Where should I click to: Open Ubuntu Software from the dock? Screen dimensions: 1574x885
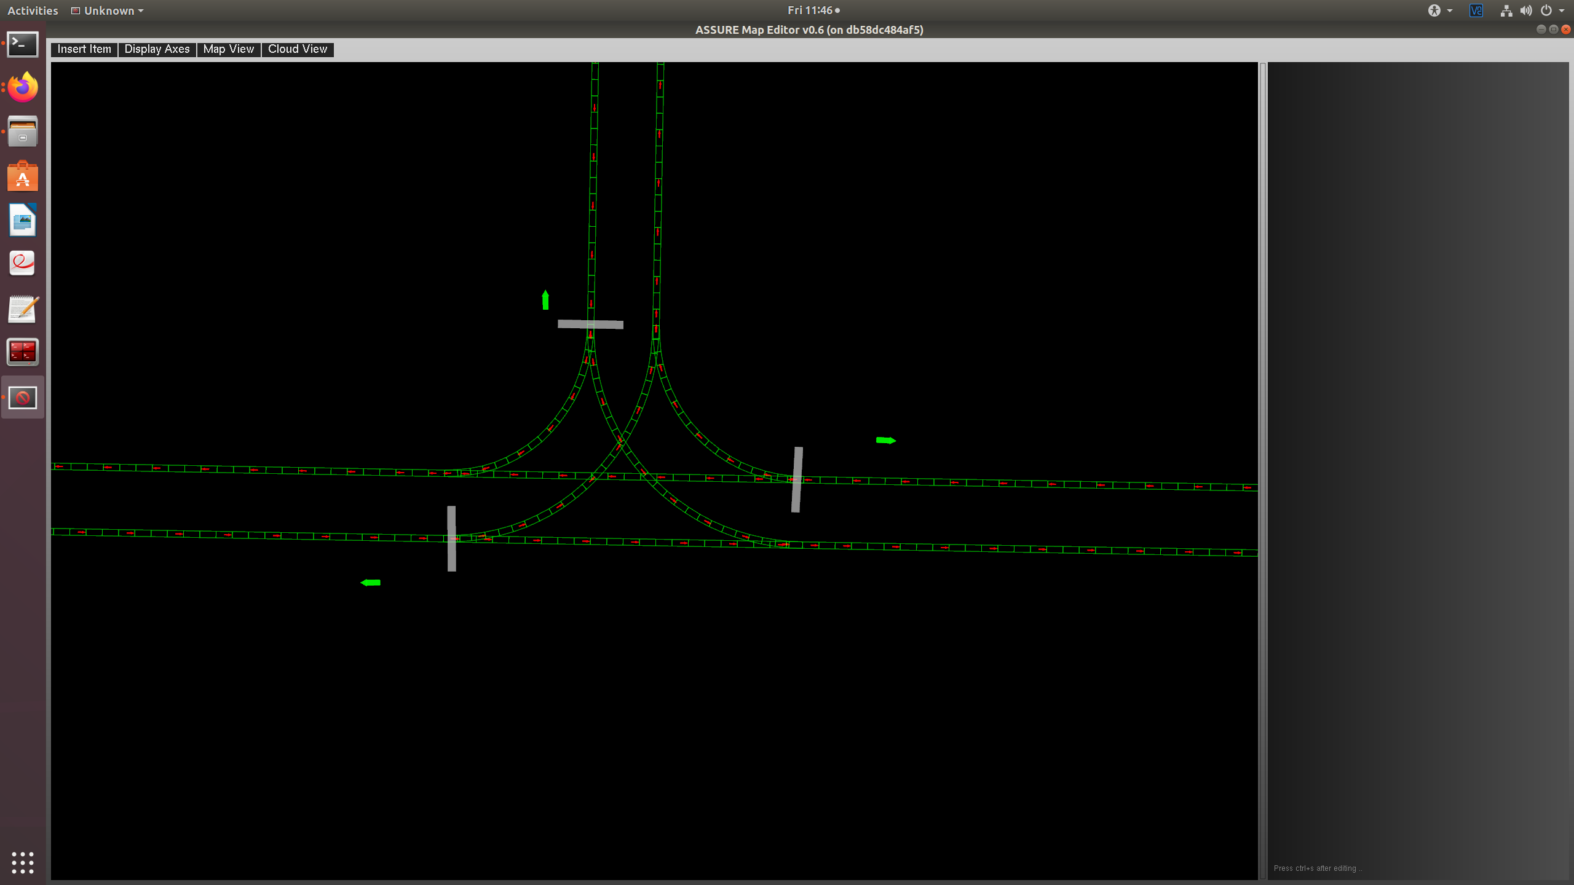click(22, 176)
